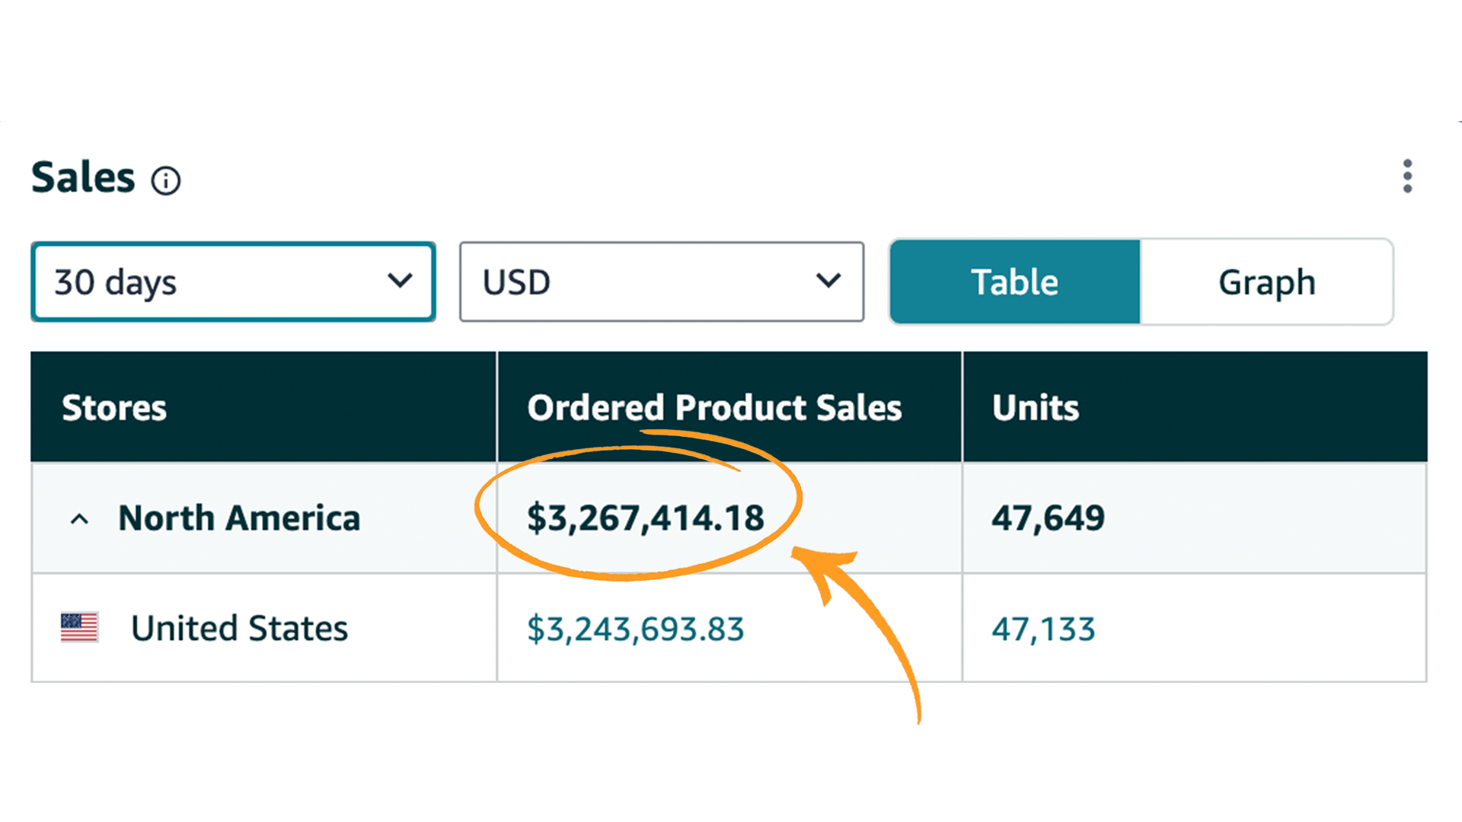Click the 30 days dropdown chevron
The width and height of the screenshot is (1462, 822).
[x=401, y=281]
